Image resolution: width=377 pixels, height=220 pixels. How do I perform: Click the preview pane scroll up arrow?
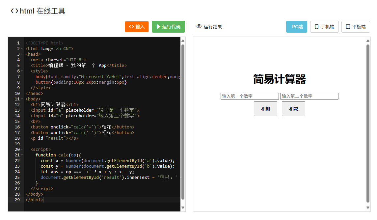click(368, 41)
